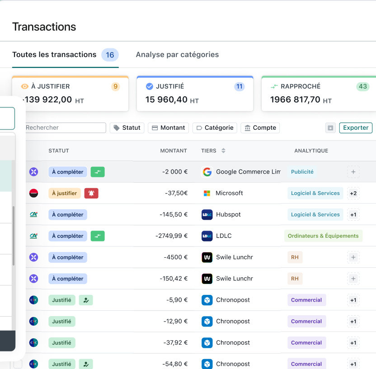Image resolution: width=376 pixels, height=369 pixels.
Task: Click the Google logo icon in Tiers column
Action: coord(207,172)
